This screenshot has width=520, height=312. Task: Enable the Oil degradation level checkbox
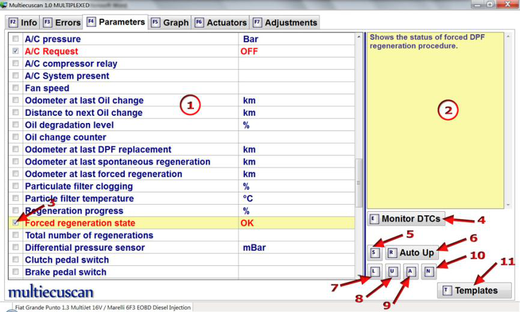(16, 125)
